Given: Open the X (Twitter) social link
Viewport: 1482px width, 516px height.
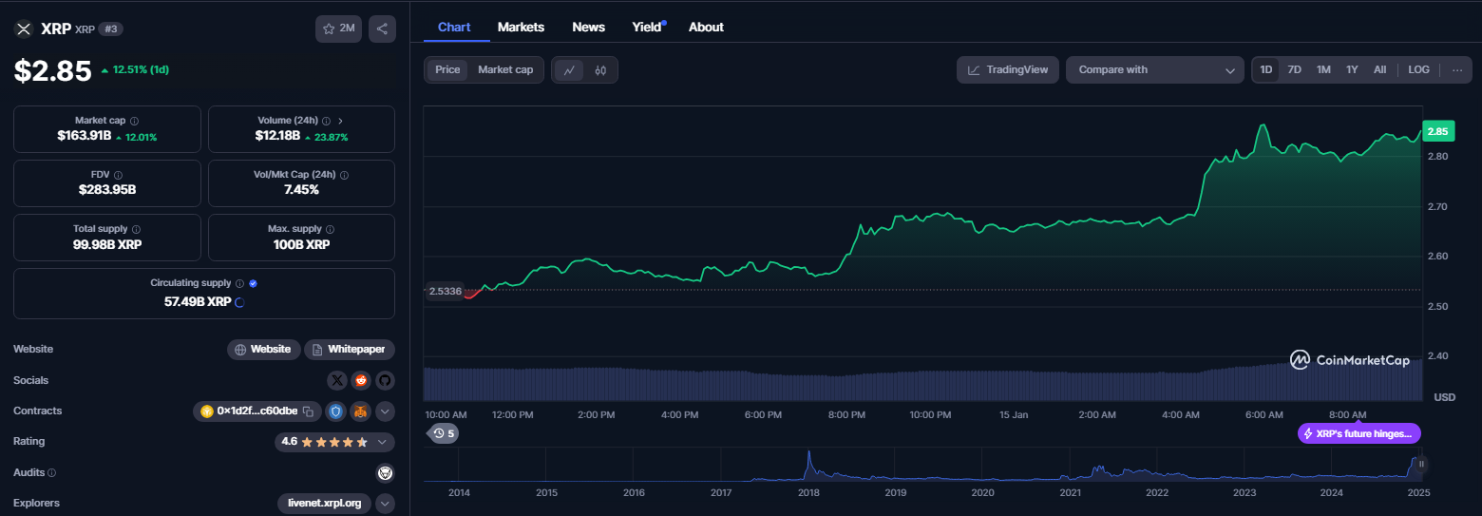Looking at the screenshot, I should [337, 380].
